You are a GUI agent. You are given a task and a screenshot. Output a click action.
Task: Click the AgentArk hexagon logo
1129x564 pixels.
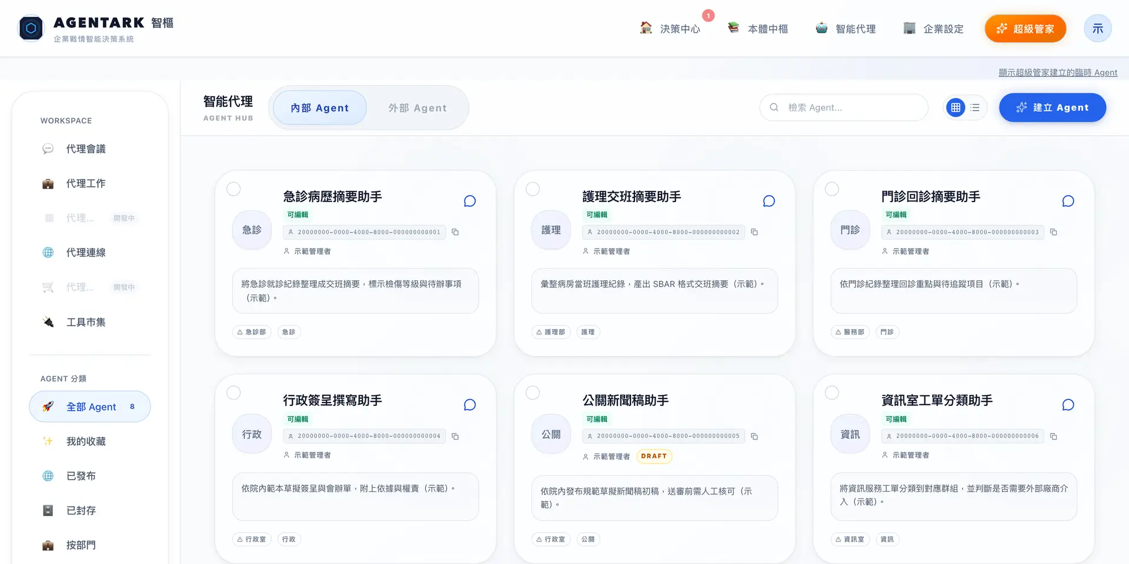(x=31, y=28)
